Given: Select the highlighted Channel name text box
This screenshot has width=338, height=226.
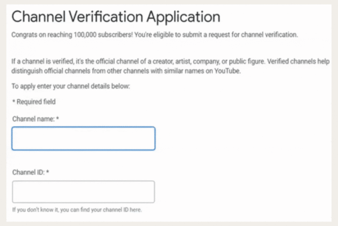Looking at the screenshot, I should click(83, 138).
